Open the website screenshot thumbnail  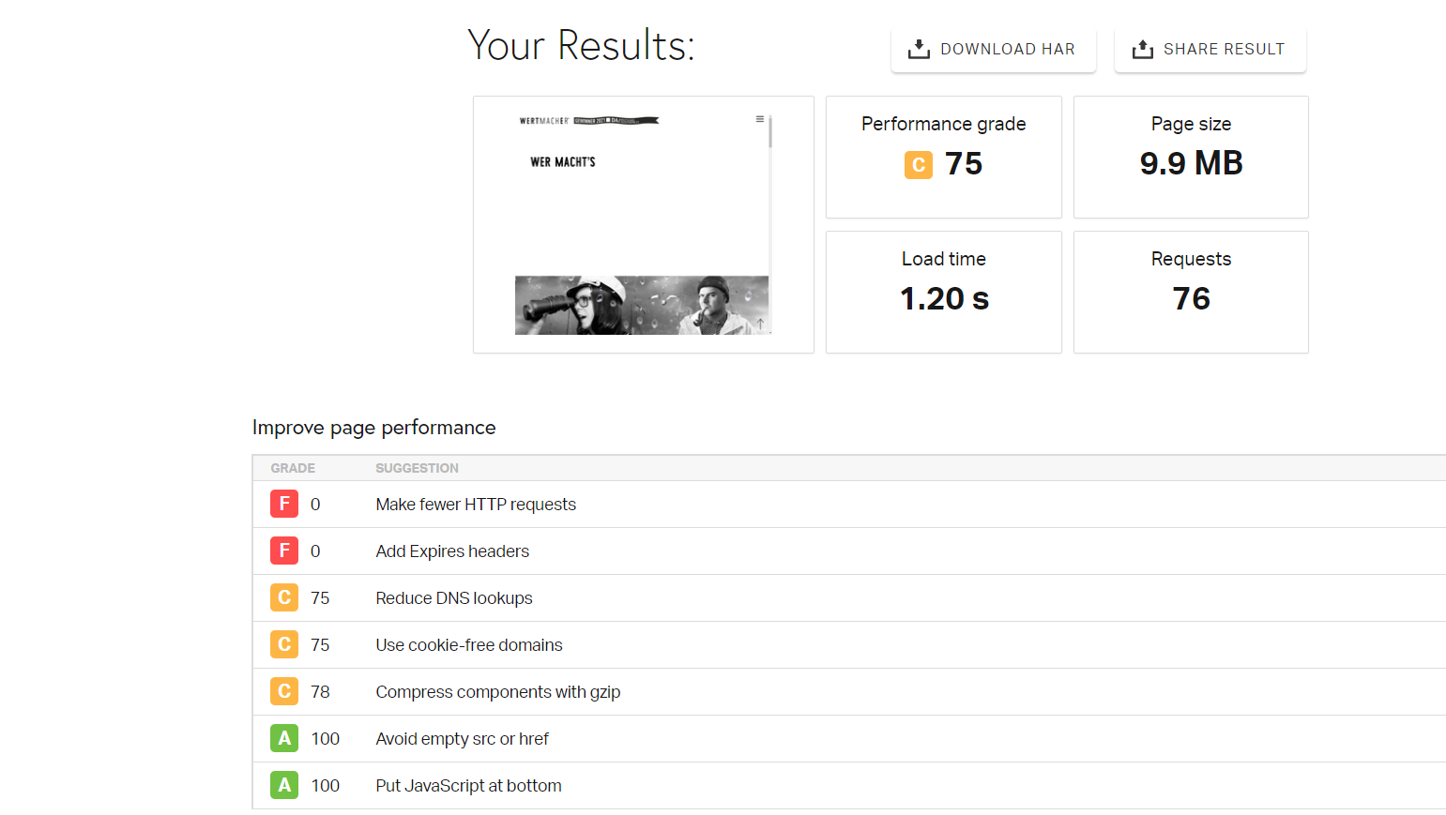point(643,224)
